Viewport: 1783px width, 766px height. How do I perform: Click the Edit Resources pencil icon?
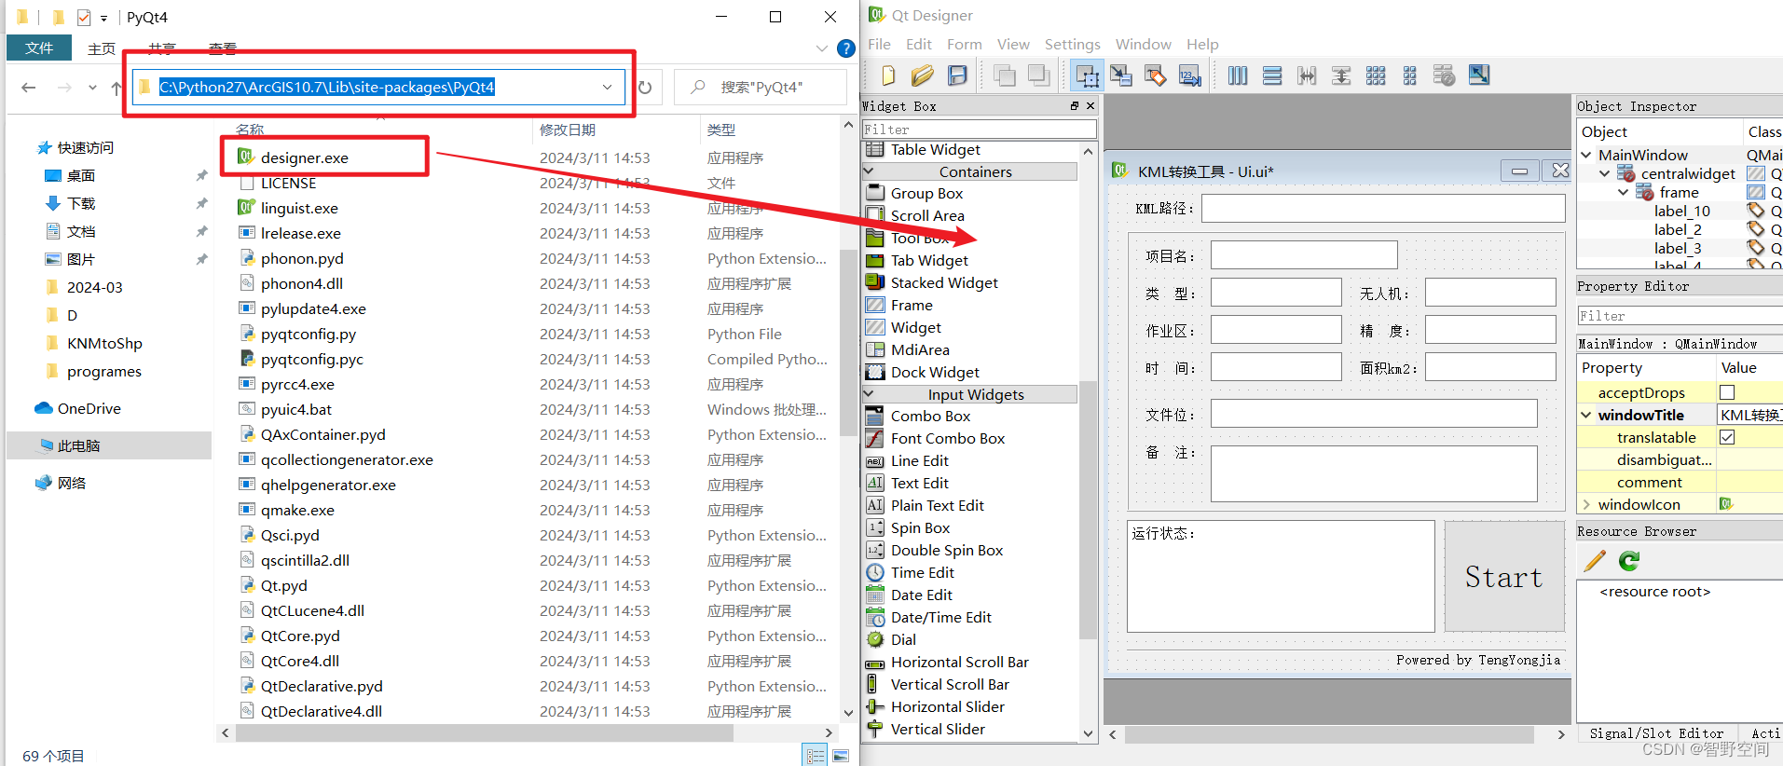click(x=1595, y=561)
